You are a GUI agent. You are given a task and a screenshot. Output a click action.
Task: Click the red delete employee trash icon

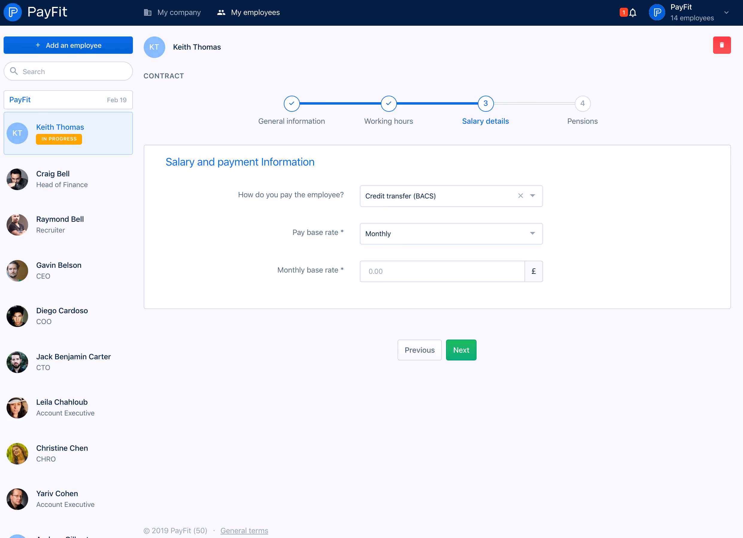tap(722, 45)
